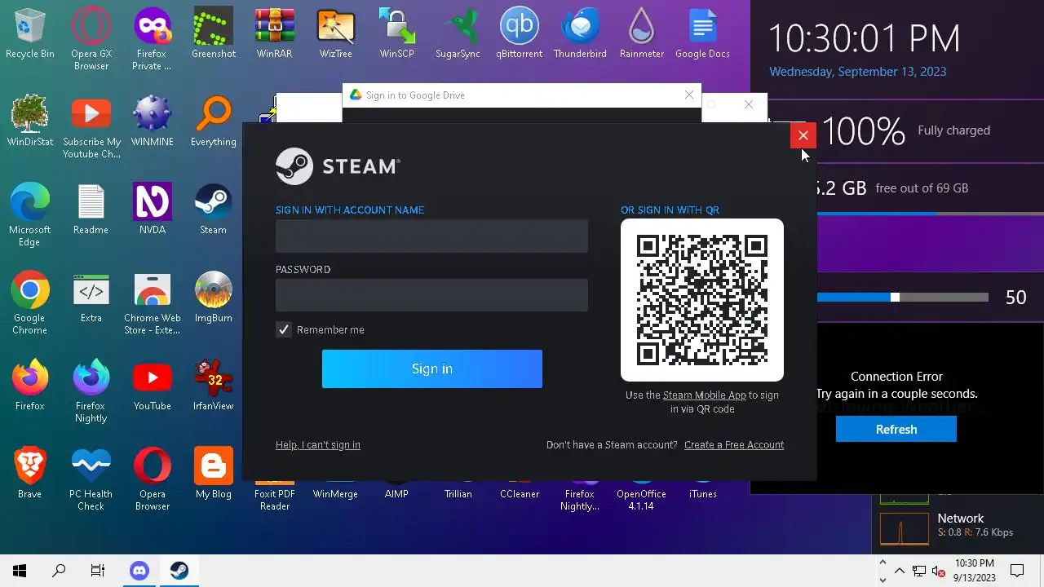
Task: Open the Steam Mobile App link
Action: point(705,395)
